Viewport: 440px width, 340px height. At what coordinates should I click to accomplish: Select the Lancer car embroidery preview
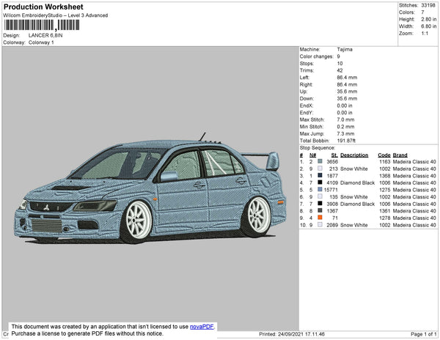pos(150,188)
